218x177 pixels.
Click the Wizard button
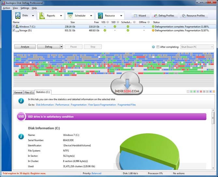(140, 16)
